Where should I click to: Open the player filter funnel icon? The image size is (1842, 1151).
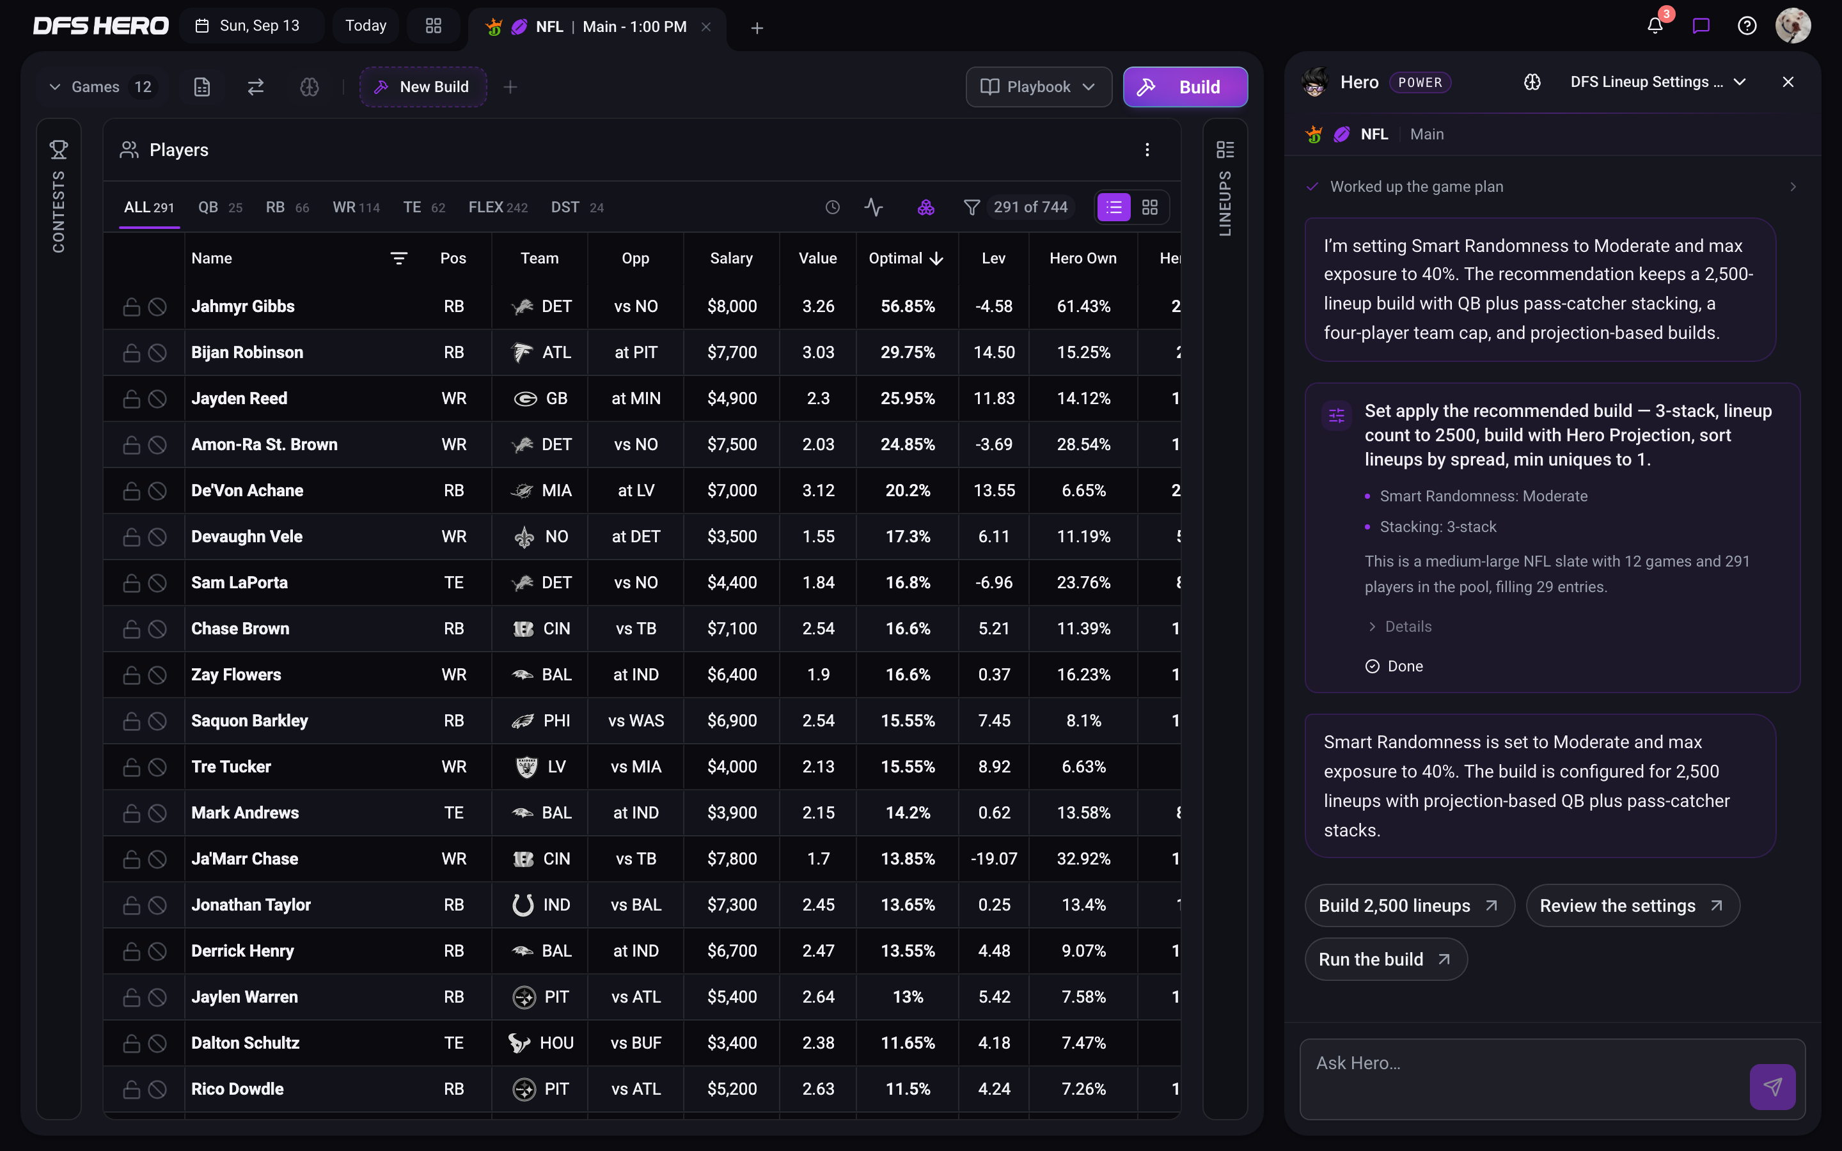click(972, 207)
